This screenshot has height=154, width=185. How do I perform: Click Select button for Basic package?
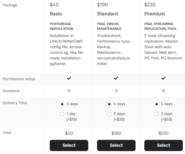[69, 145]
